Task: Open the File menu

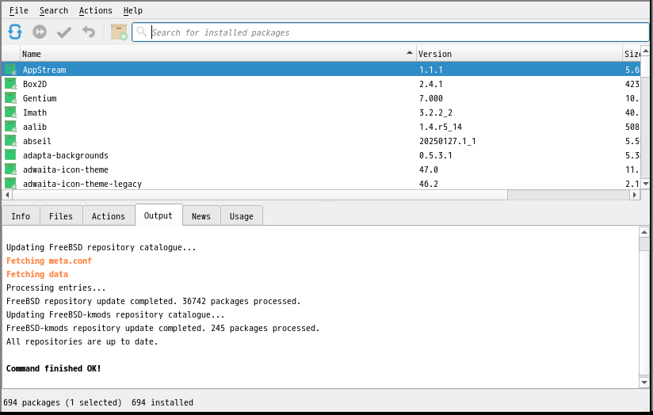Action: (x=18, y=10)
